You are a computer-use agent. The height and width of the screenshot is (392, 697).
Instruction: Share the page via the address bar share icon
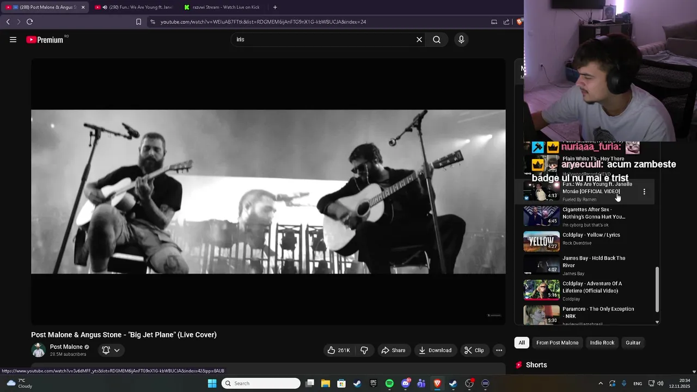point(506,22)
